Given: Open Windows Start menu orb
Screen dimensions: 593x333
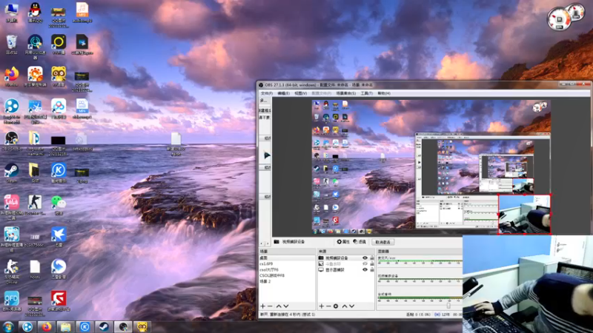Looking at the screenshot, I should [x=8, y=327].
